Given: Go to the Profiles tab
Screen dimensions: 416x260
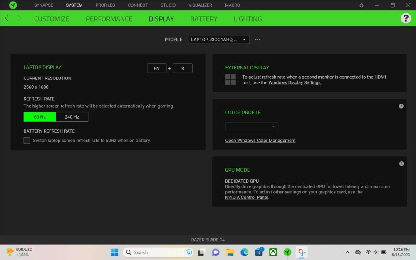Looking at the screenshot, I should coord(105,5).
